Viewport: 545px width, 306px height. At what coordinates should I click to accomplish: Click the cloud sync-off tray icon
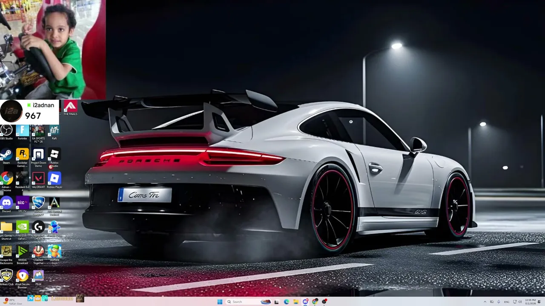point(492,302)
